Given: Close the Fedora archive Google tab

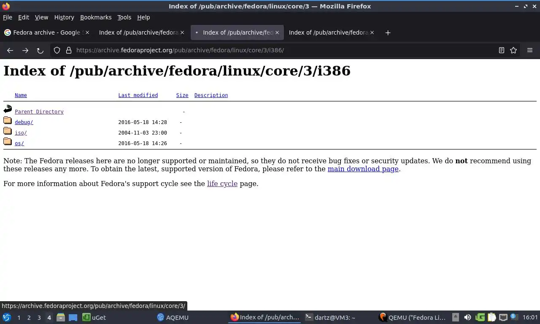Looking at the screenshot, I should 88,32.
